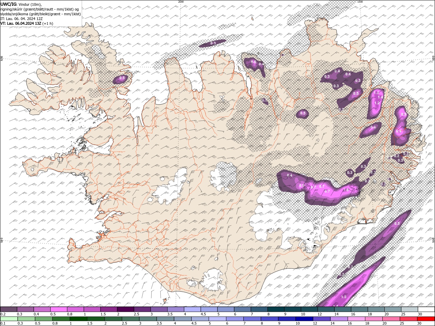Click the bottom-row violet swatch between 12 and 14
The image size is (435, 326).
pos(322,319)
